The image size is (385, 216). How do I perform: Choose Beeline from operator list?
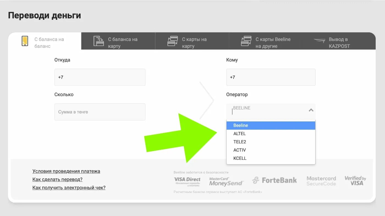pos(271,126)
